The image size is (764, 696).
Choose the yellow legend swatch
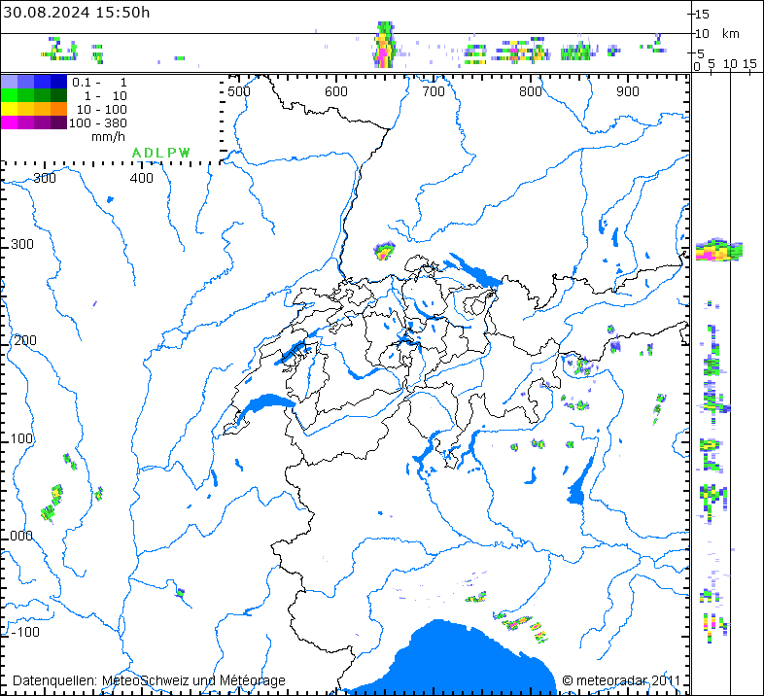(x=10, y=109)
